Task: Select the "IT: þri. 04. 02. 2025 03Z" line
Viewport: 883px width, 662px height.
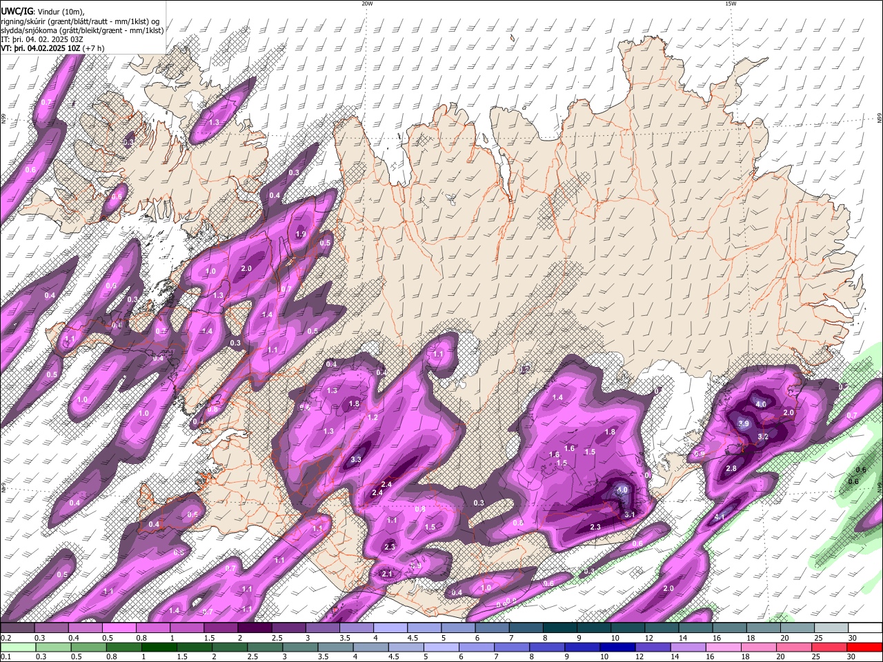Action: 41,39
